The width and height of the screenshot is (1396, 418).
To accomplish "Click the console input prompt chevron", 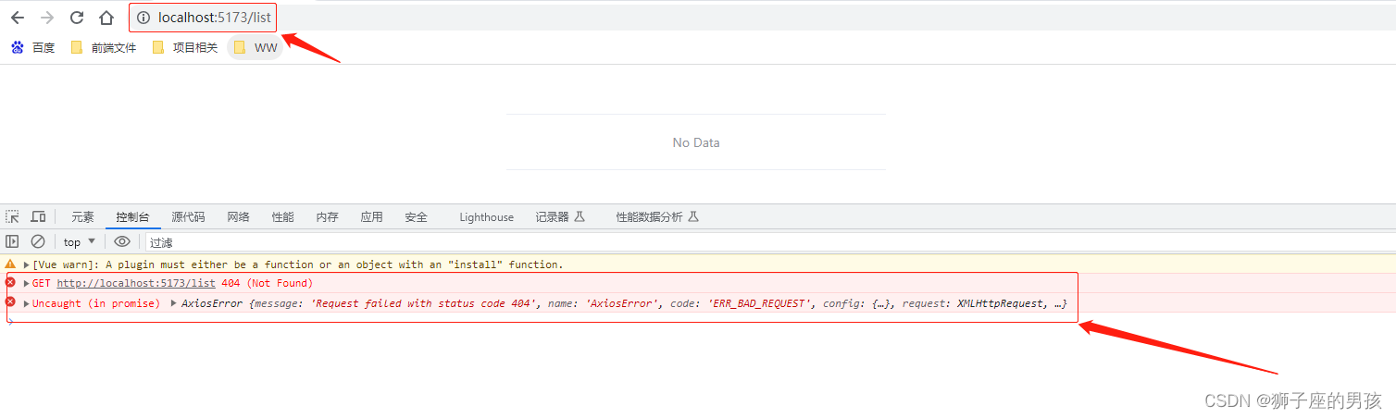I will coord(9,321).
